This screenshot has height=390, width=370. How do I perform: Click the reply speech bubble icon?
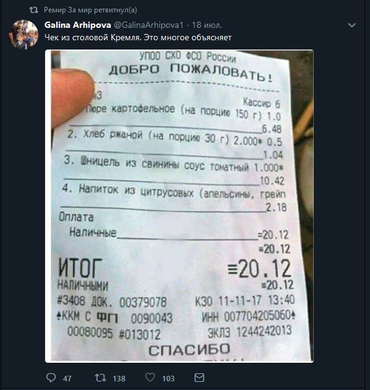point(51,378)
